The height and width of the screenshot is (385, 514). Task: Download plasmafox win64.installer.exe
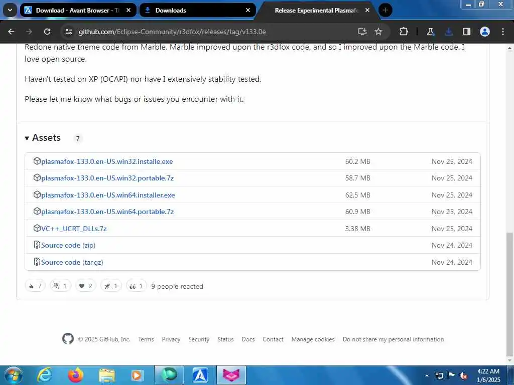108,195
